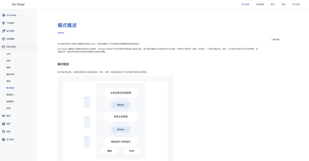Open the 设计语言 top navigation tab
The image size is (309, 161).
(x=245, y=4)
